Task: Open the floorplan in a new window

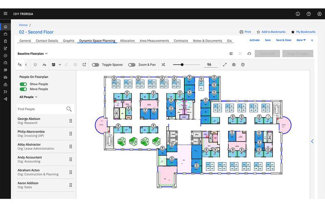Action: [x=84, y=65]
